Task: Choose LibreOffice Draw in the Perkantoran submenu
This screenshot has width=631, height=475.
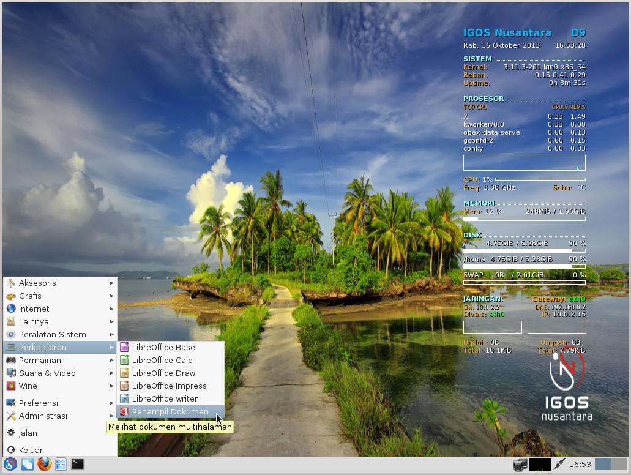Action: tap(163, 373)
